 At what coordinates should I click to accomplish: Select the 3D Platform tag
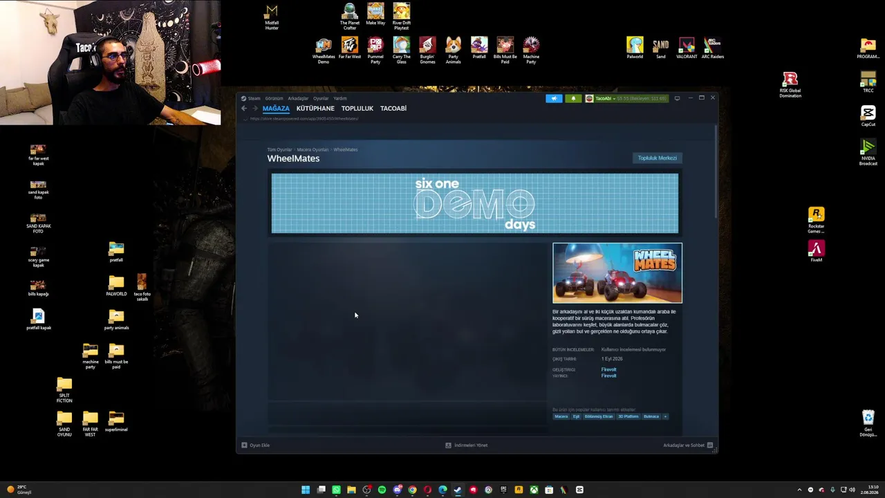tap(628, 416)
